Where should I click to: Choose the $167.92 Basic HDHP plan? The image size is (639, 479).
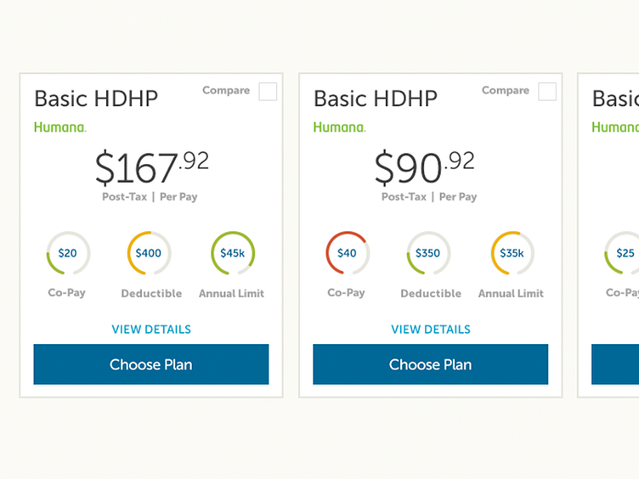(151, 364)
